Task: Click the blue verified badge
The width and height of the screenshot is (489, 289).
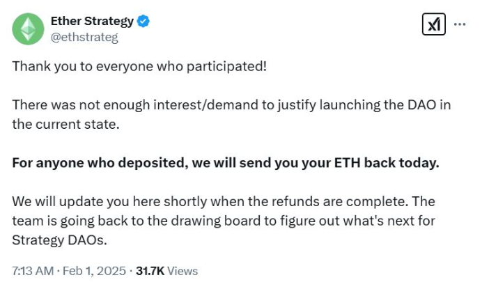Action: click(x=143, y=22)
